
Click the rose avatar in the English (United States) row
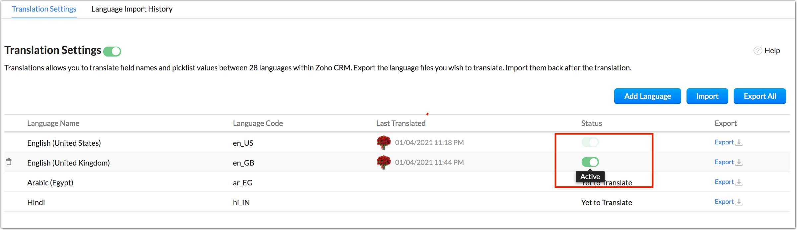pyautogui.click(x=384, y=142)
